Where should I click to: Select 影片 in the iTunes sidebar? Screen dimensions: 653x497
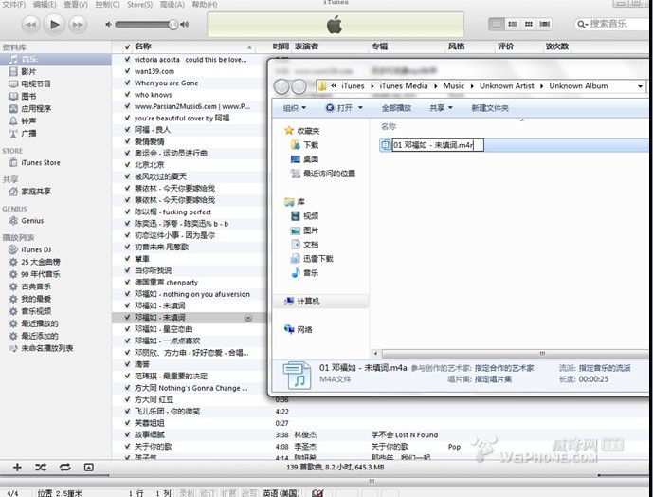click(x=28, y=72)
